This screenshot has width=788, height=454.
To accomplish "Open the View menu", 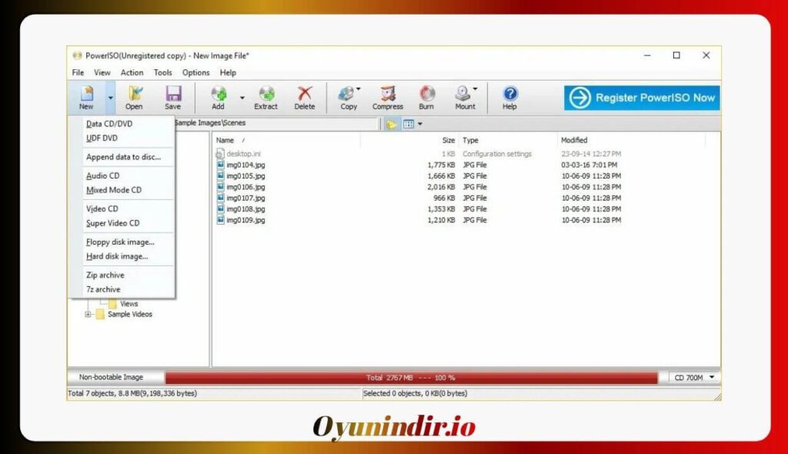I will [x=102, y=72].
